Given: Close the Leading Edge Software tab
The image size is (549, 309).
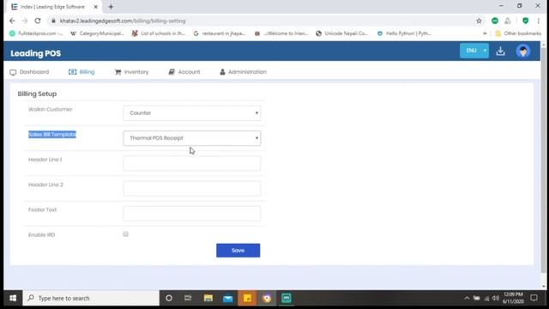Looking at the screenshot, I should coord(95,7).
